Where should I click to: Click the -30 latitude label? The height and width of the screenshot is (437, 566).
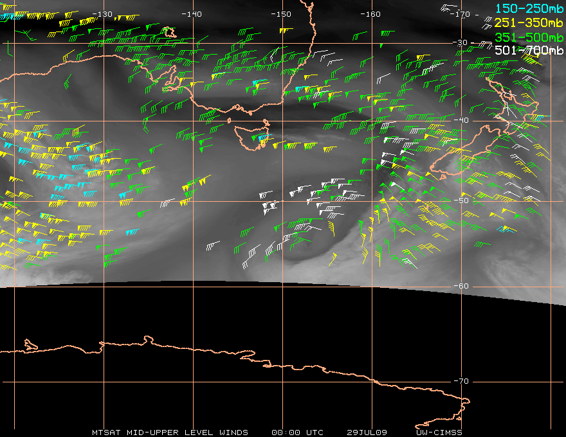point(460,43)
